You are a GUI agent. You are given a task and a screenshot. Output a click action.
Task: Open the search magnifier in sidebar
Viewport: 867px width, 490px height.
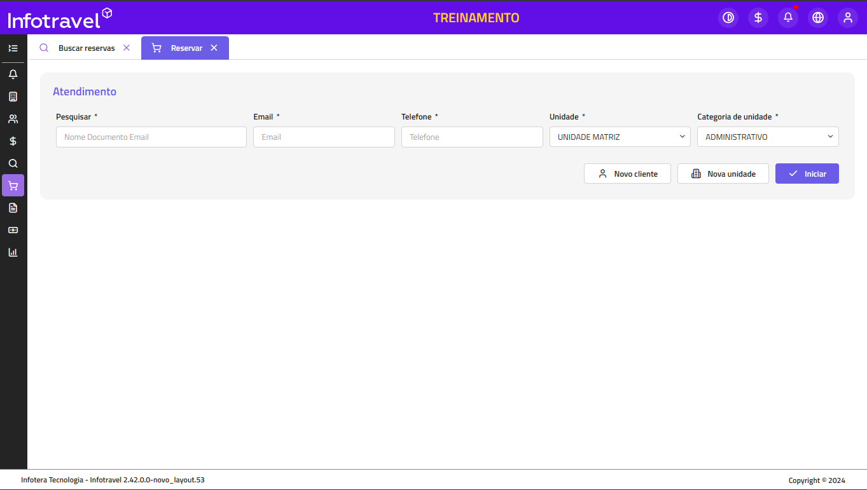click(13, 163)
